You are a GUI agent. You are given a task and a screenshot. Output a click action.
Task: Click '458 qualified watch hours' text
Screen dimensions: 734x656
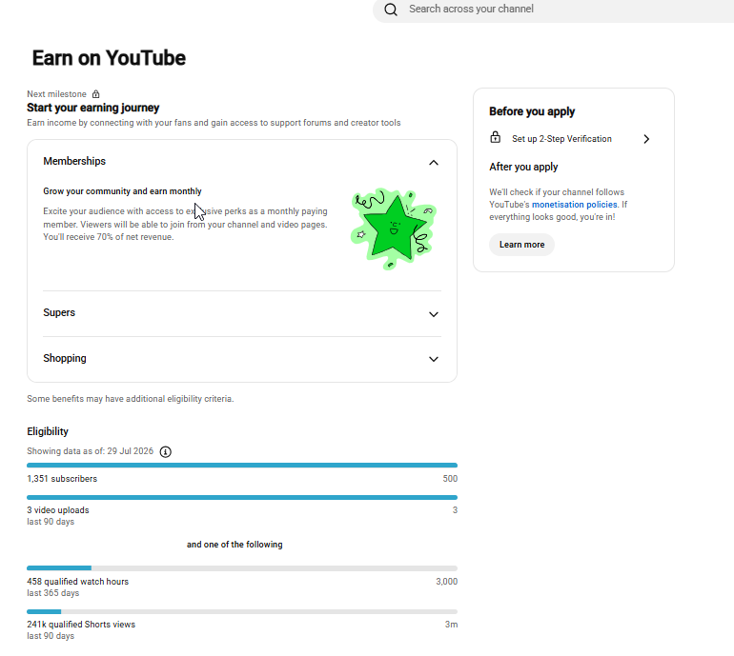(x=78, y=582)
